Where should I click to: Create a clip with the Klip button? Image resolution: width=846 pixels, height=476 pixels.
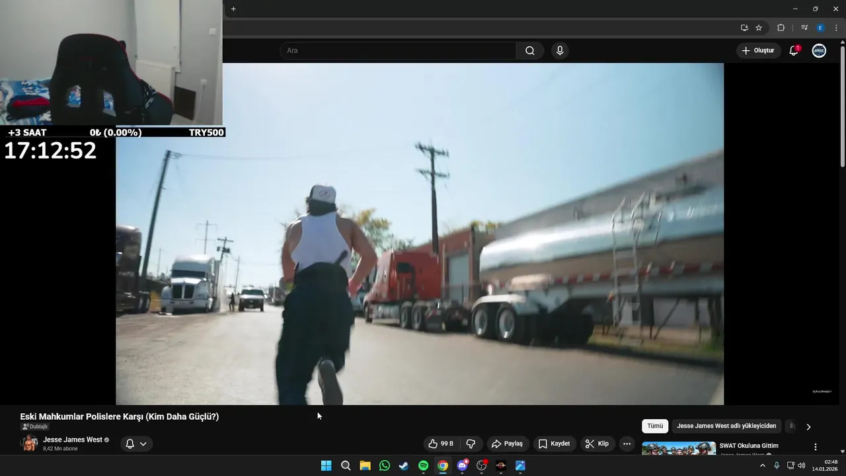click(x=597, y=444)
